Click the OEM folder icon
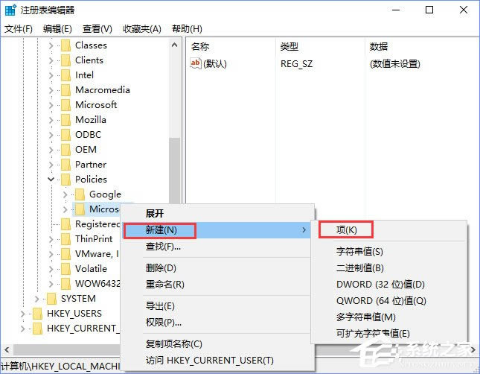The image size is (480, 374). [x=65, y=150]
